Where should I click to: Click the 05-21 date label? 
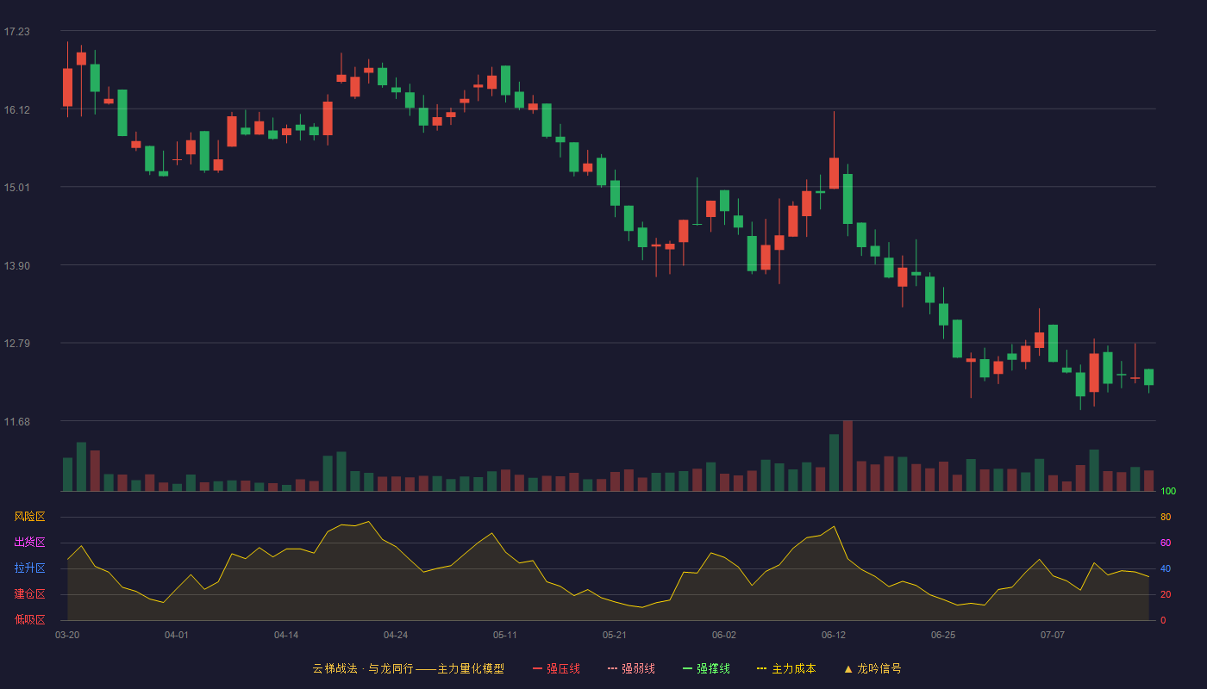tap(615, 635)
